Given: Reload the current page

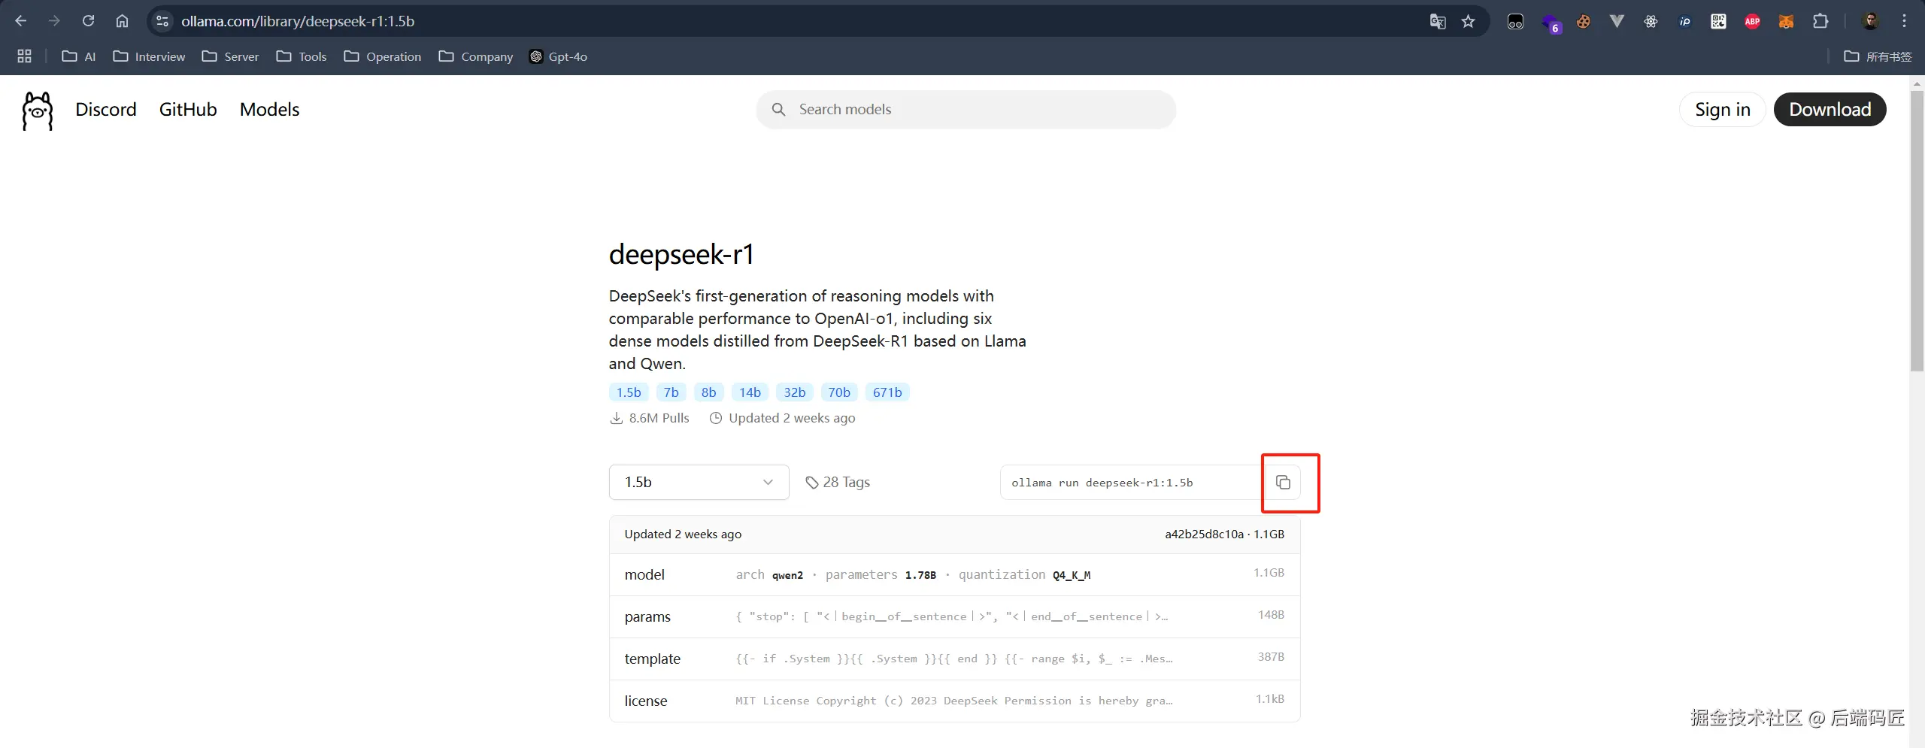Looking at the screenshot, I should [x=88, y=21].
